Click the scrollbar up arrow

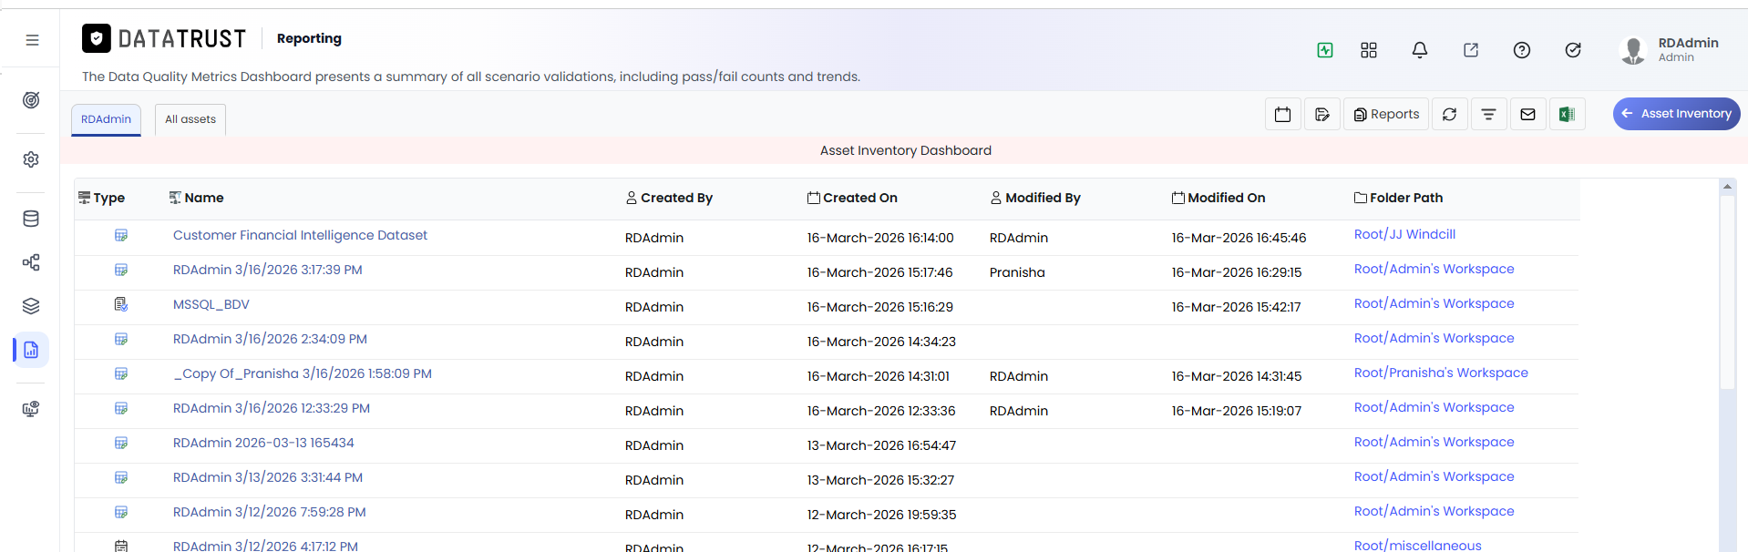(x=1727, y=187)
